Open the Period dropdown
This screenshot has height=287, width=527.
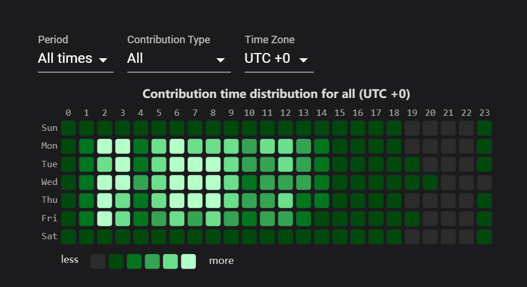tap(75, 59)
